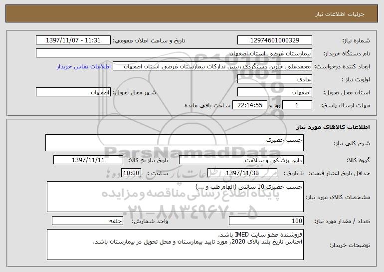Click the general description box چسب حصیری
Screen dimensions: 384x272
point(175,143)
